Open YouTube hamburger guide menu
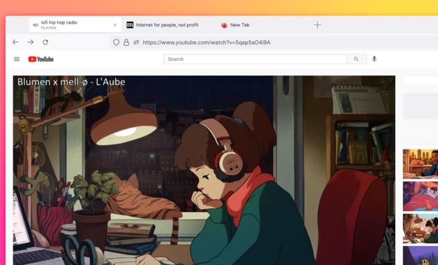 [17, 59]
